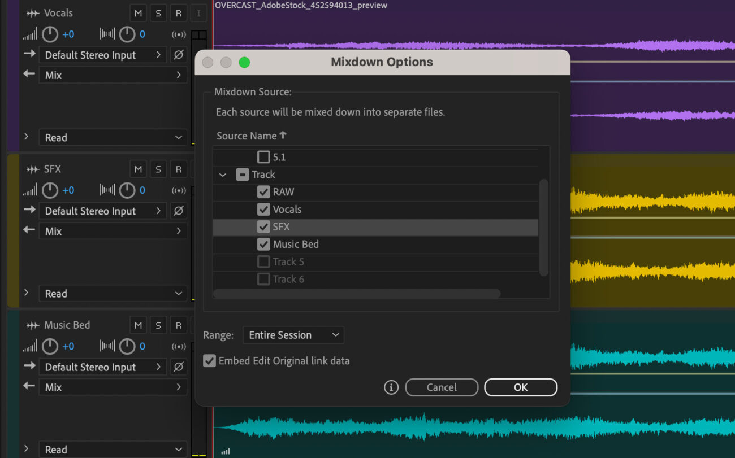The width and height of the screenshot is (735, 458).
Task: Collapse the Track group in the source list
Action: point(222,175)
